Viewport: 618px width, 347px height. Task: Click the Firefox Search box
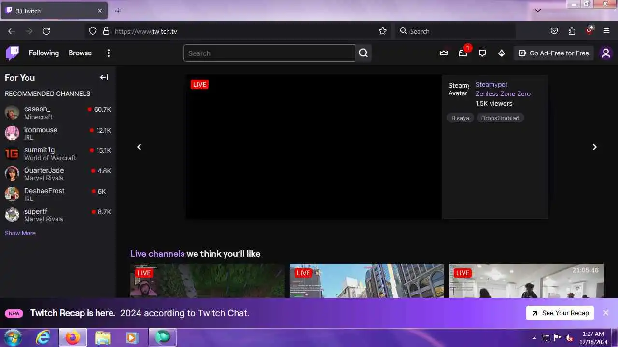point(455,31)
